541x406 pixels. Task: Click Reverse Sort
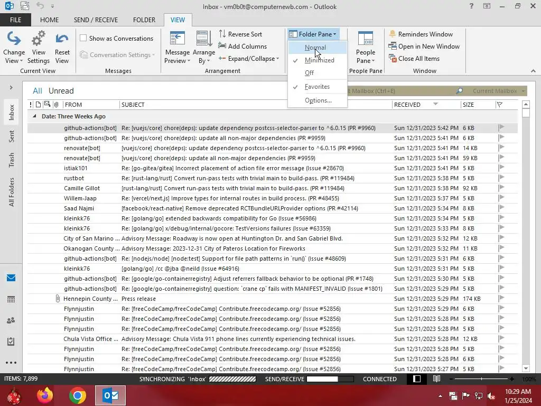(240, 34)
